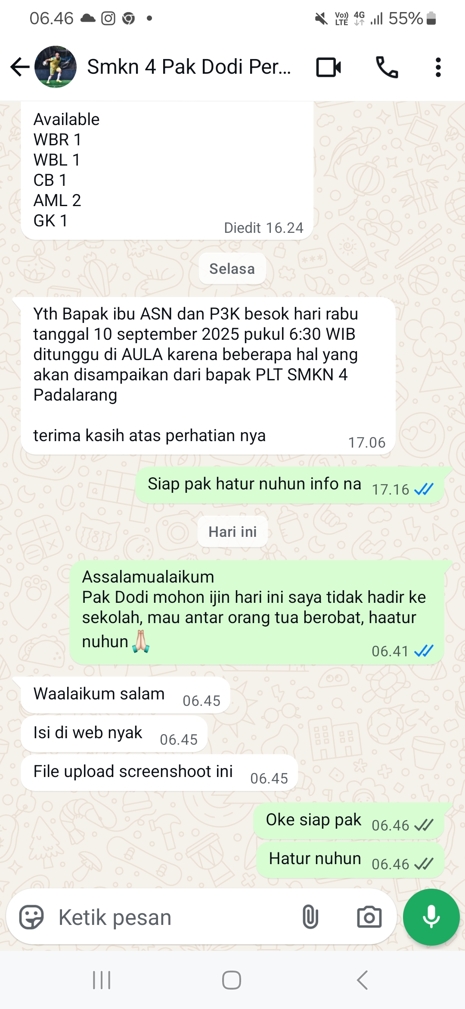Select the 'File upload screenshoot ini' message
Image resolution: width=465 pixels, height=1009 pixels.
click(159, 773)
